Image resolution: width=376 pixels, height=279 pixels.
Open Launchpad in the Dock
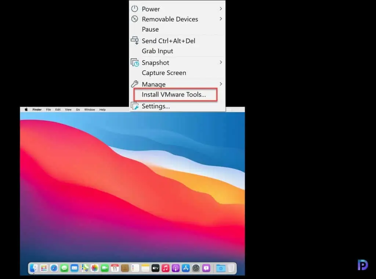[x=44, y=268]
